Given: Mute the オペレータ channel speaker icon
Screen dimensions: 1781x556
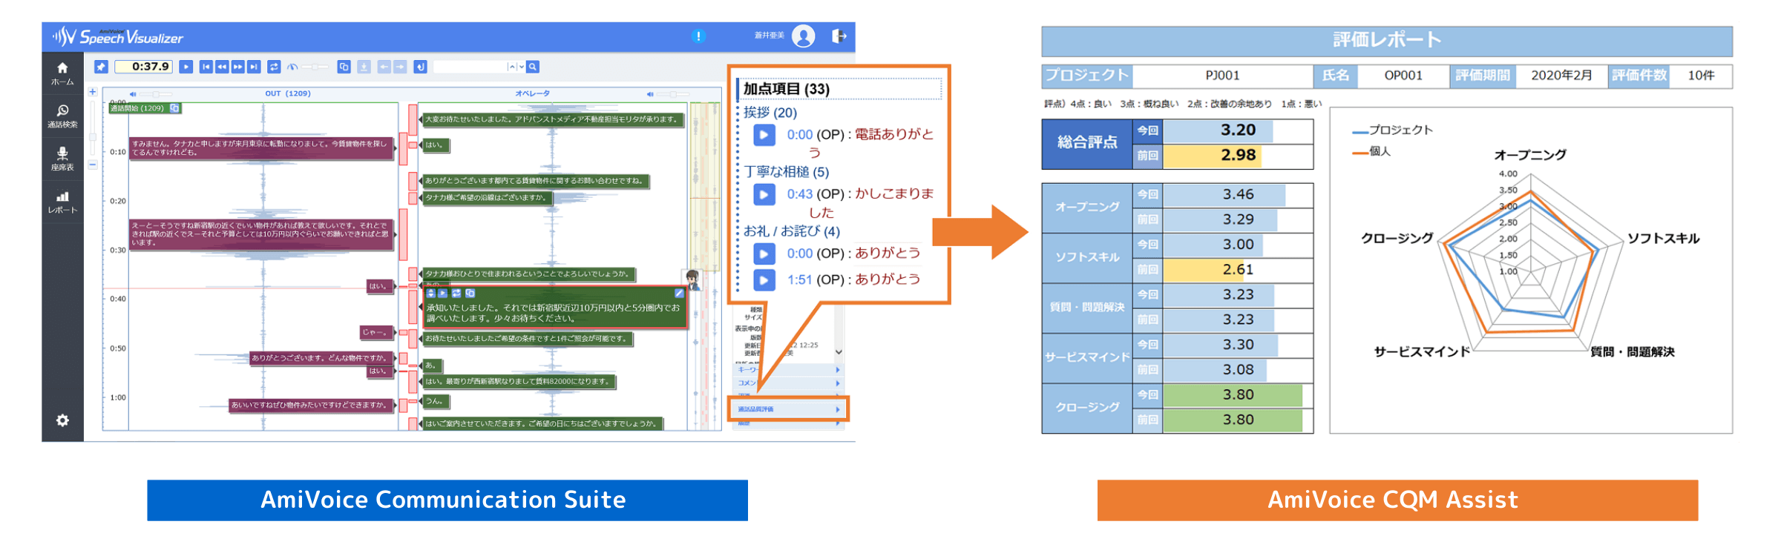Looking at the screenshot, I should (649, 94).
